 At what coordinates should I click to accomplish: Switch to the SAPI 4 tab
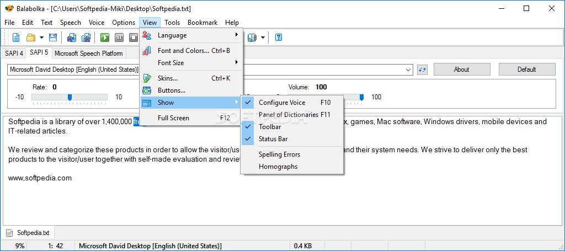click(x=14, y=54)
